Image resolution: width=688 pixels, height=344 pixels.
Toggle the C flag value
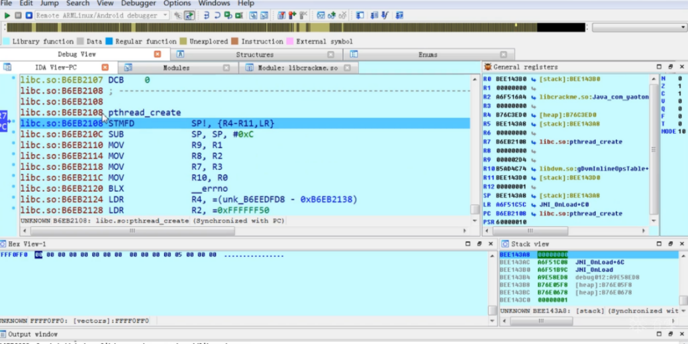pos(679,94)
